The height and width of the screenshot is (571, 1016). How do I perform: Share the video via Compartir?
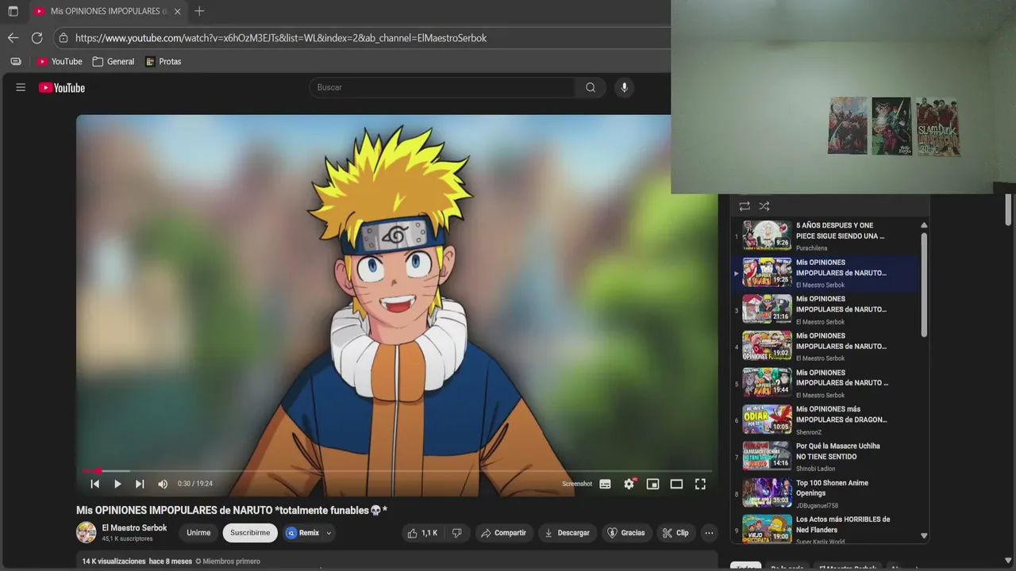[x=504, y=533]
